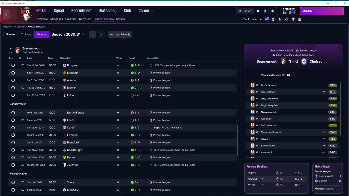Open the Overview sub-tab
349x196 pixels.
(x=42, y=19)
